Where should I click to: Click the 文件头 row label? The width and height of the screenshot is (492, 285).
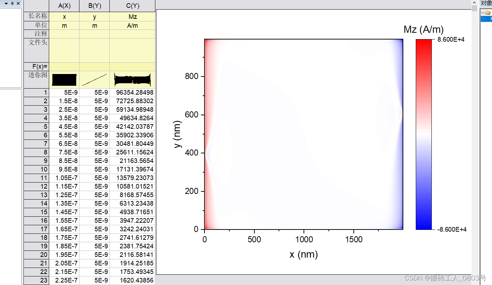tap(36, 50)
